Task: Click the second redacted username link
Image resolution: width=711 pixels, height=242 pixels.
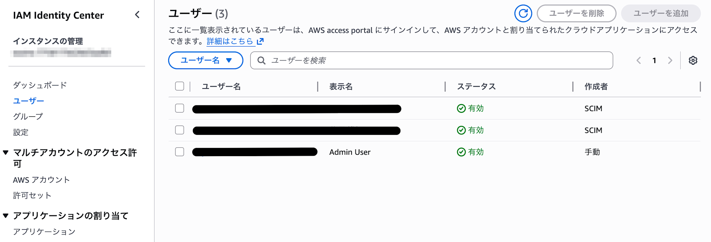Action: [296, 131]
